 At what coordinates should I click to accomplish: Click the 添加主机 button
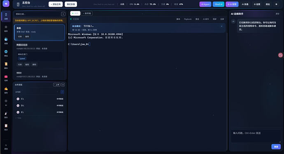point(56,4)
